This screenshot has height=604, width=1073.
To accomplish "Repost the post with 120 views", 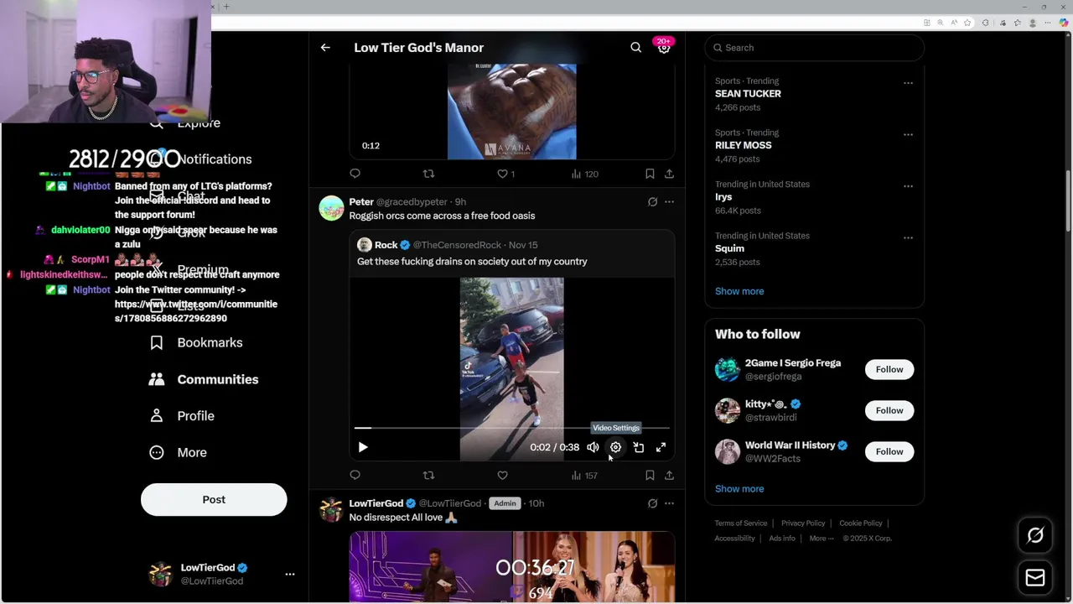I will pos(428,174).
